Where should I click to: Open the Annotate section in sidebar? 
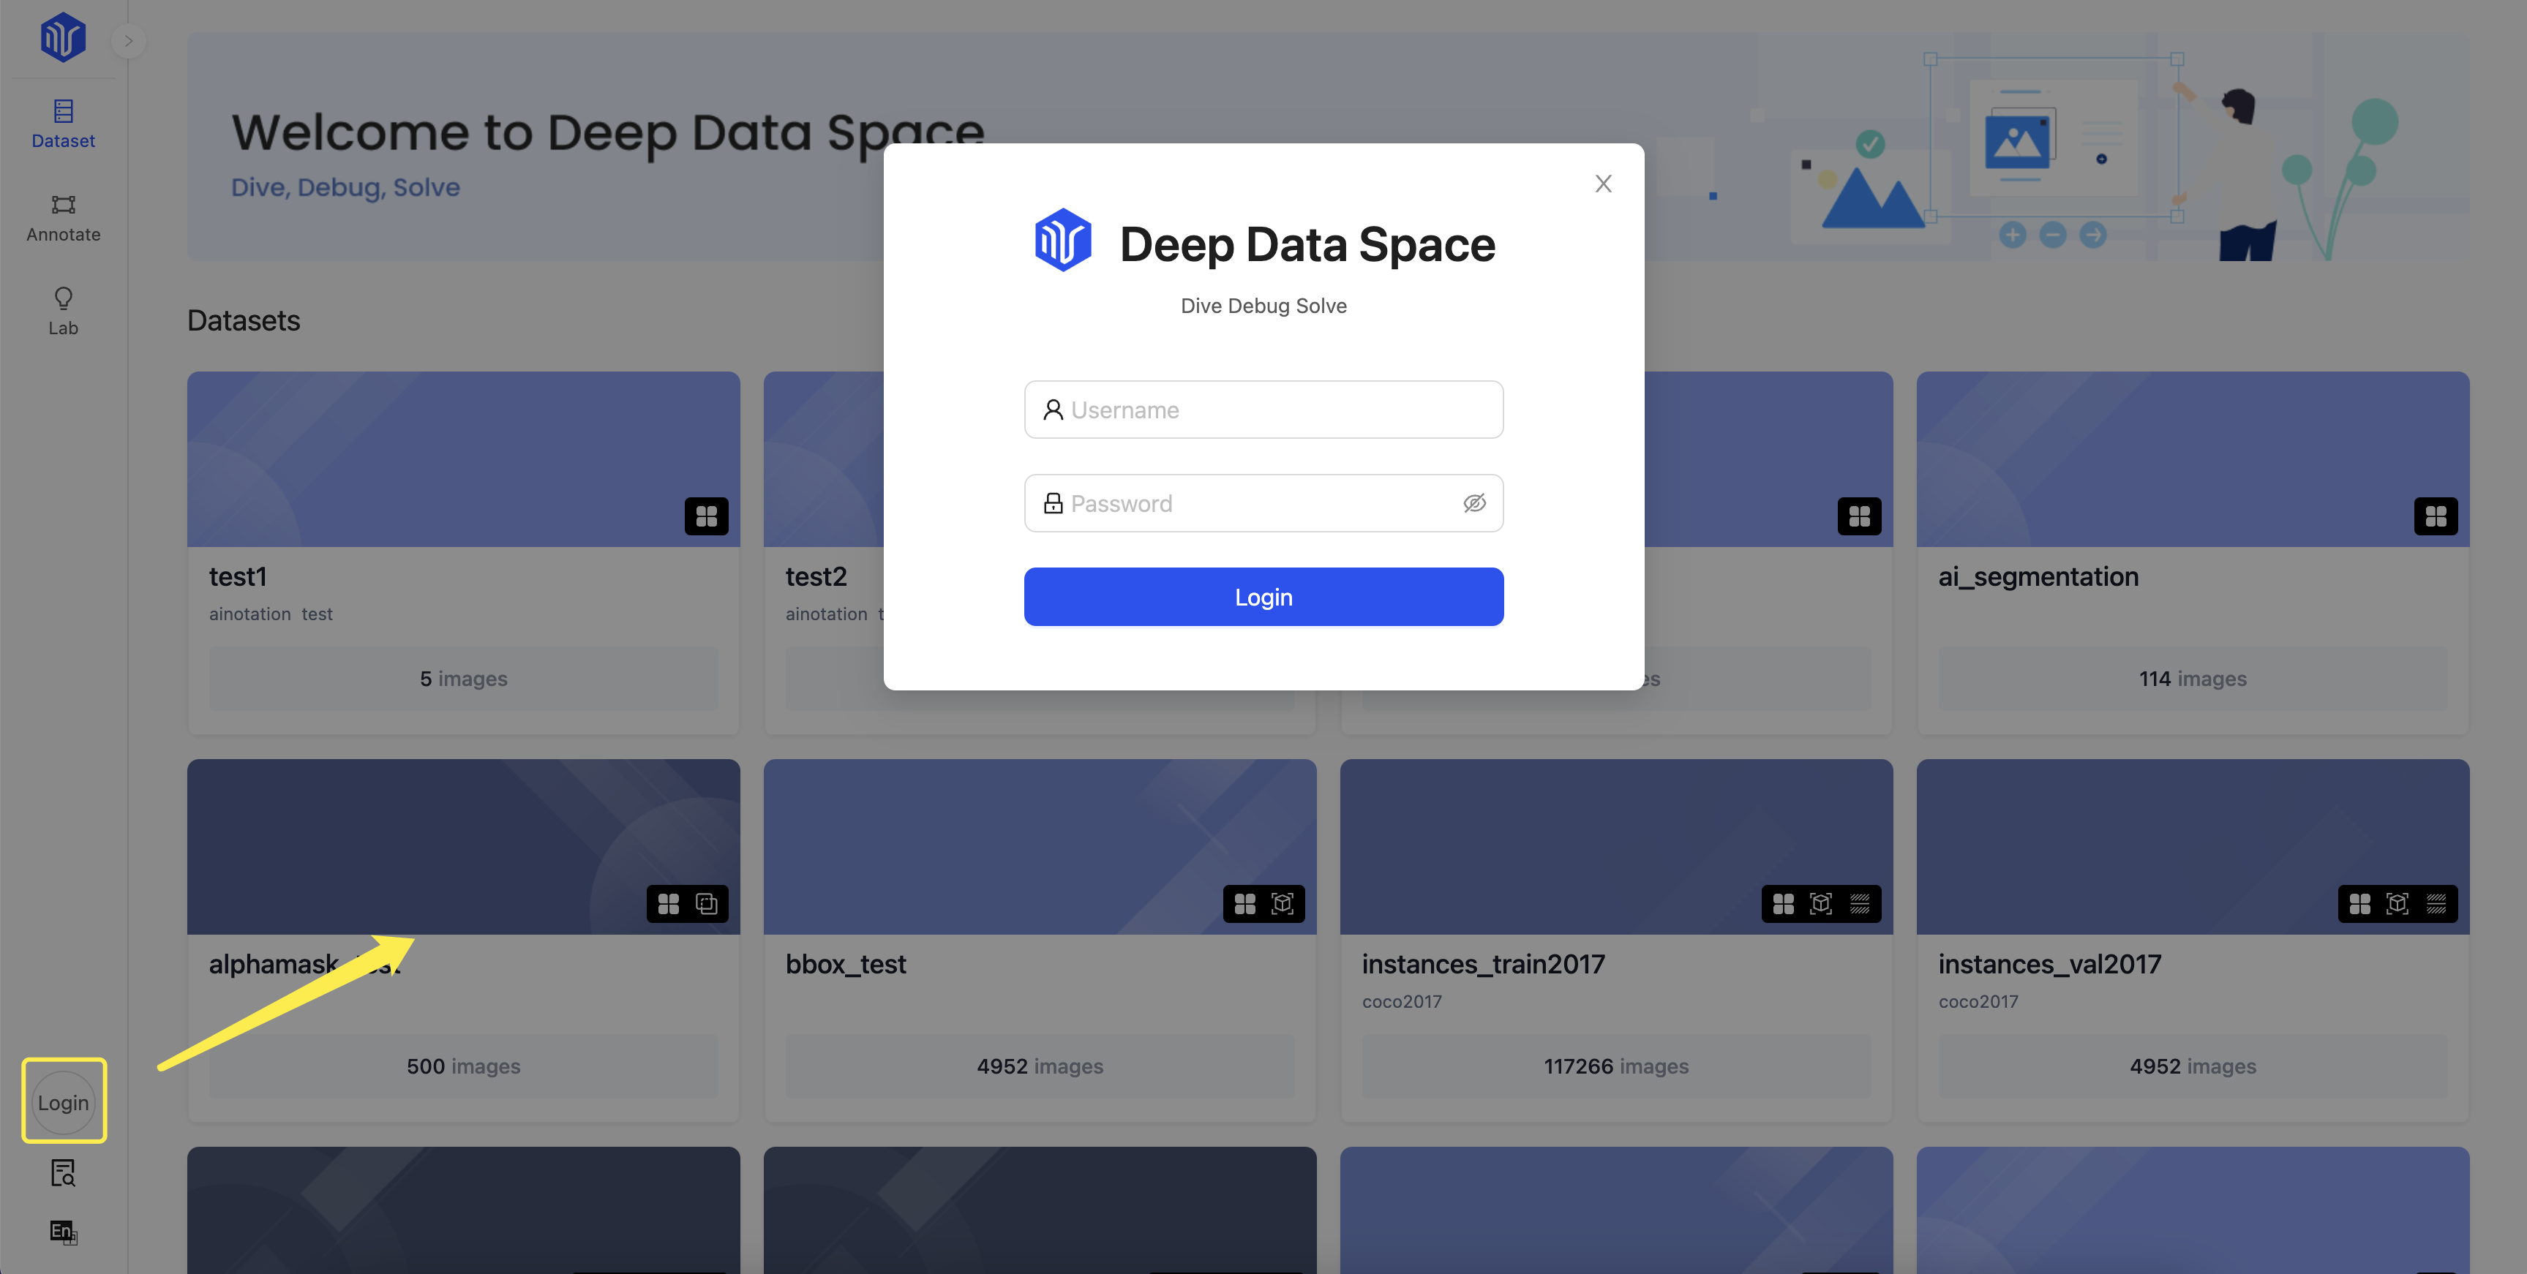click(63, 218)
